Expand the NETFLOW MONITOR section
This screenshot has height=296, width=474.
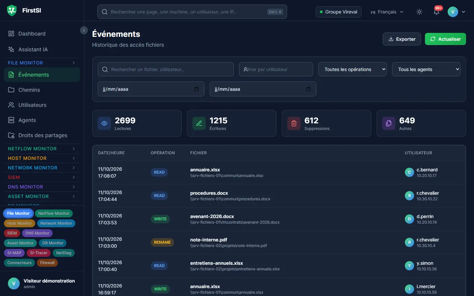point(42,149)
